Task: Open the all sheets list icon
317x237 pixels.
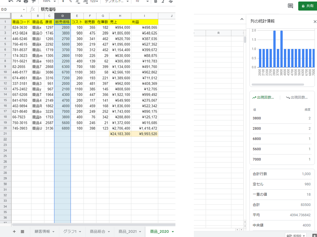Action: [x=22, y=231]
